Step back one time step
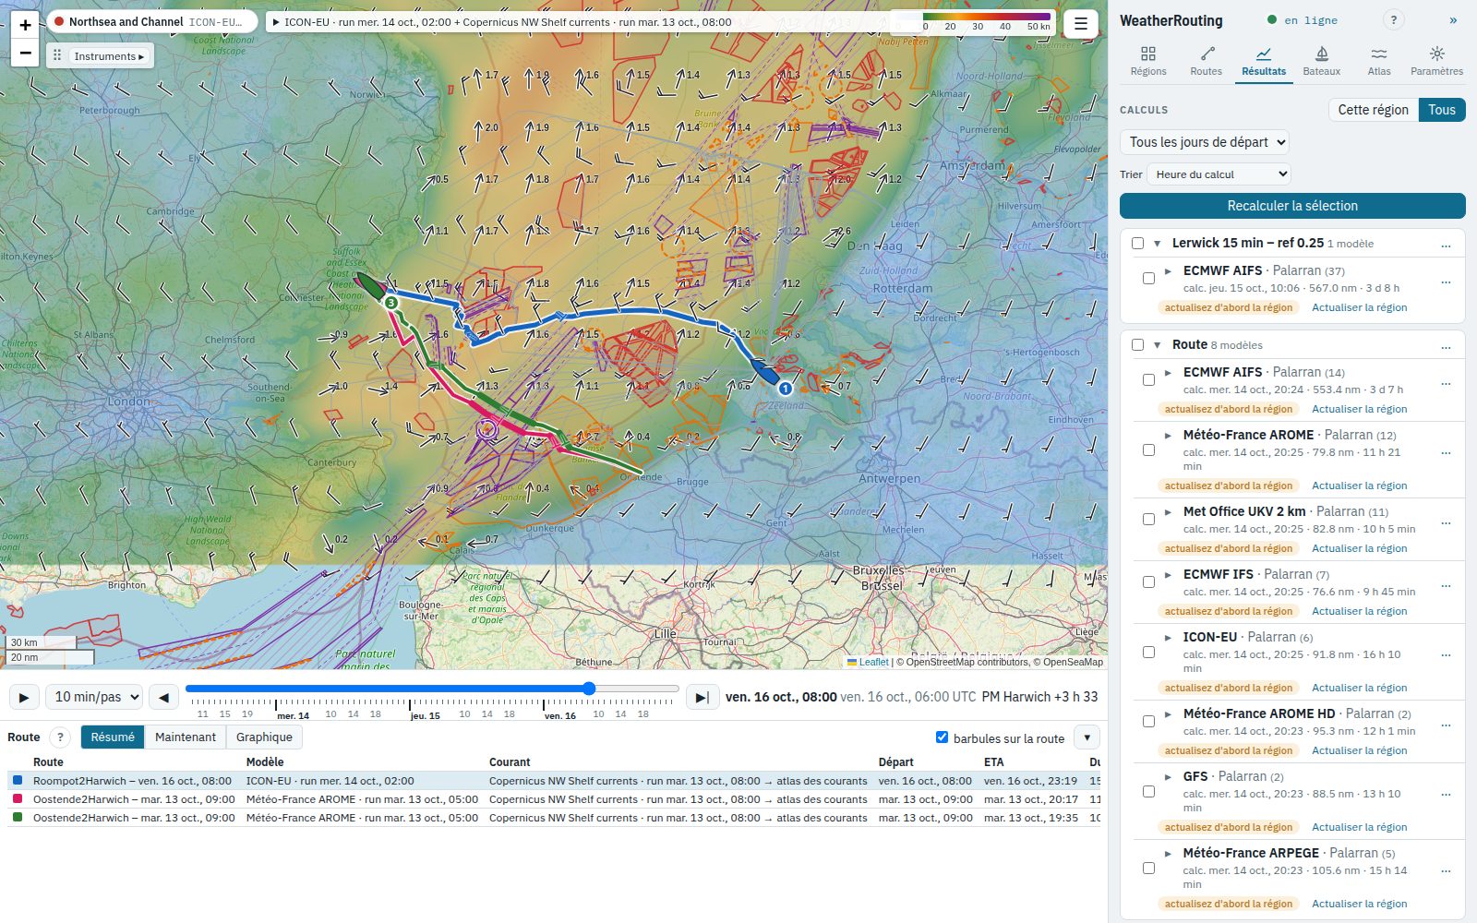 click(163, 697)
